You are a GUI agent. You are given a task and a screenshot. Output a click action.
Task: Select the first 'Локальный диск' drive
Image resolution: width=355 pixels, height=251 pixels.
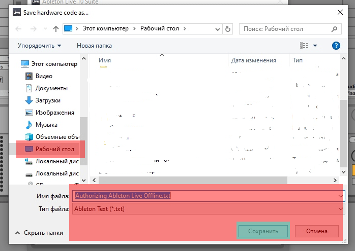point(51,161)
